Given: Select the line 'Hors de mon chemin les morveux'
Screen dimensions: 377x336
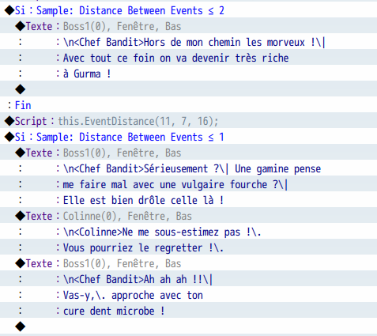Looking at the screenshot, I should click(x=188, y=42).
